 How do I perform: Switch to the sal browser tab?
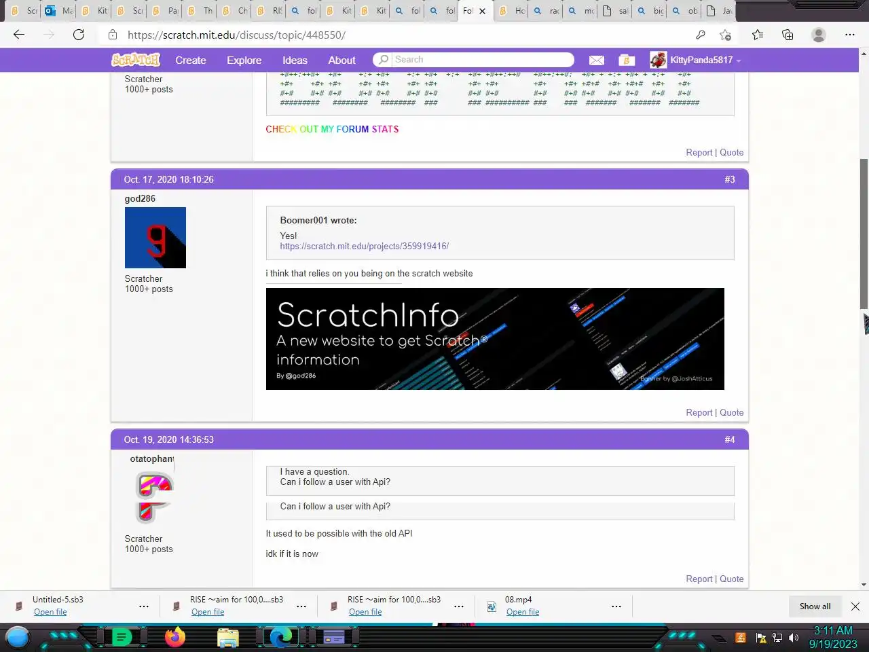[616, 11]
